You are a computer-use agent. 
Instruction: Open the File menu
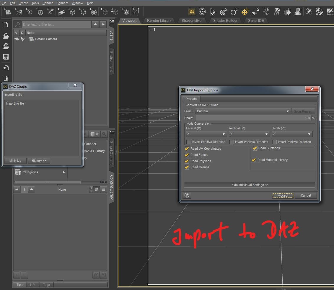point(4,3)
